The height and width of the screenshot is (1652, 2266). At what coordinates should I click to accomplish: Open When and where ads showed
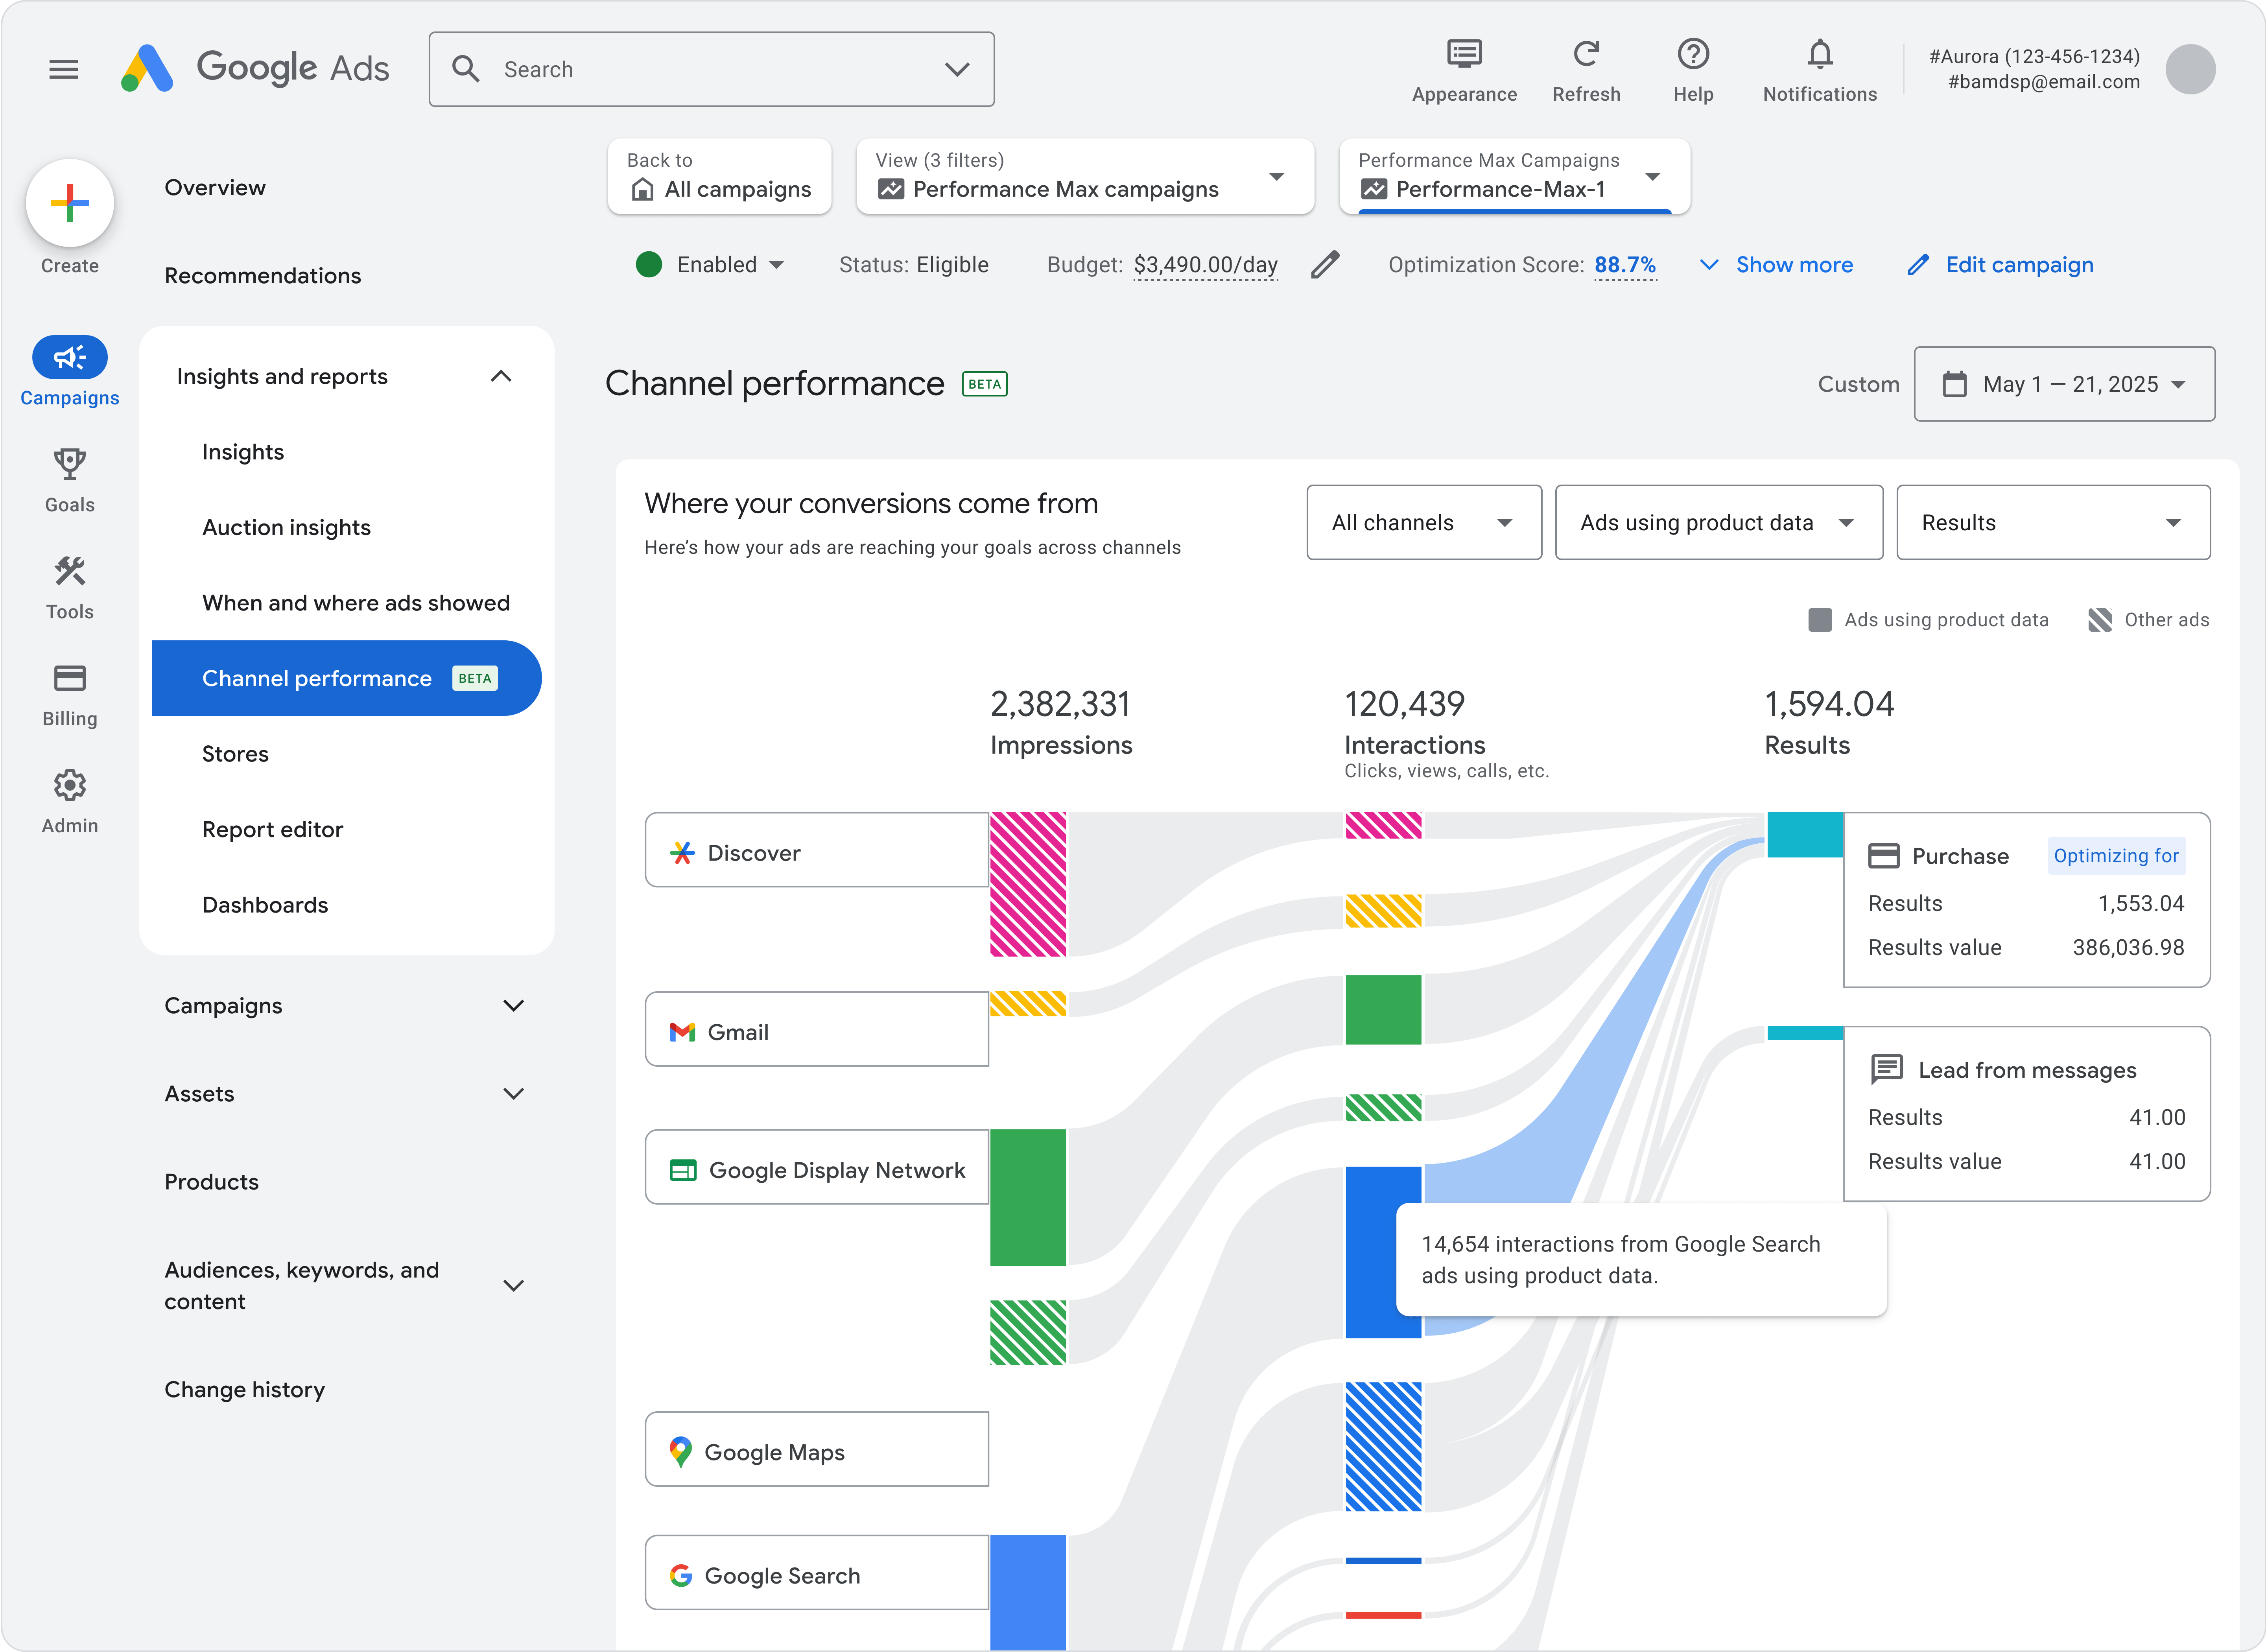click(356, 603)
